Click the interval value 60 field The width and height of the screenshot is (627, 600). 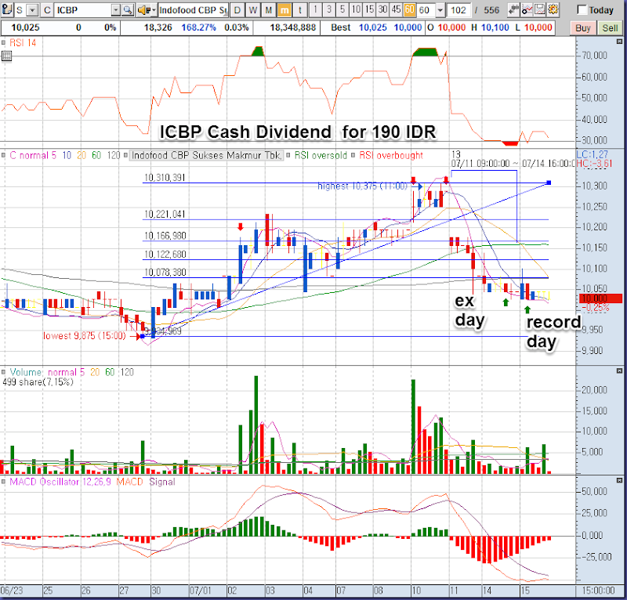(x=426, y=10)
